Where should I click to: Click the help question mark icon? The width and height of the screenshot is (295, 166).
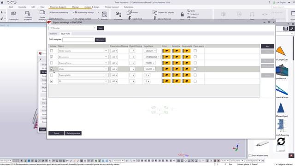tap(270, 2)
